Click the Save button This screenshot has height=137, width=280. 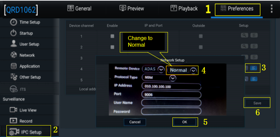[257, 103]
